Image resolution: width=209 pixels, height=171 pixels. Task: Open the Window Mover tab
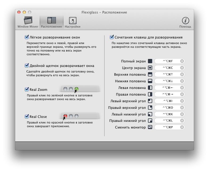[x=28, y=22]
